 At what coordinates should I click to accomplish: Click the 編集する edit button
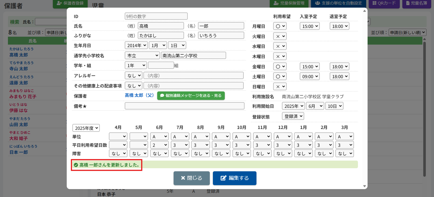(x=234, y=178)
